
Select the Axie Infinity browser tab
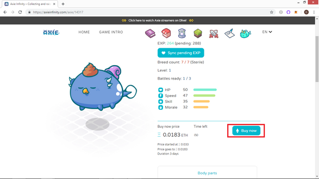pyautogui.click(x=30, y=4)
